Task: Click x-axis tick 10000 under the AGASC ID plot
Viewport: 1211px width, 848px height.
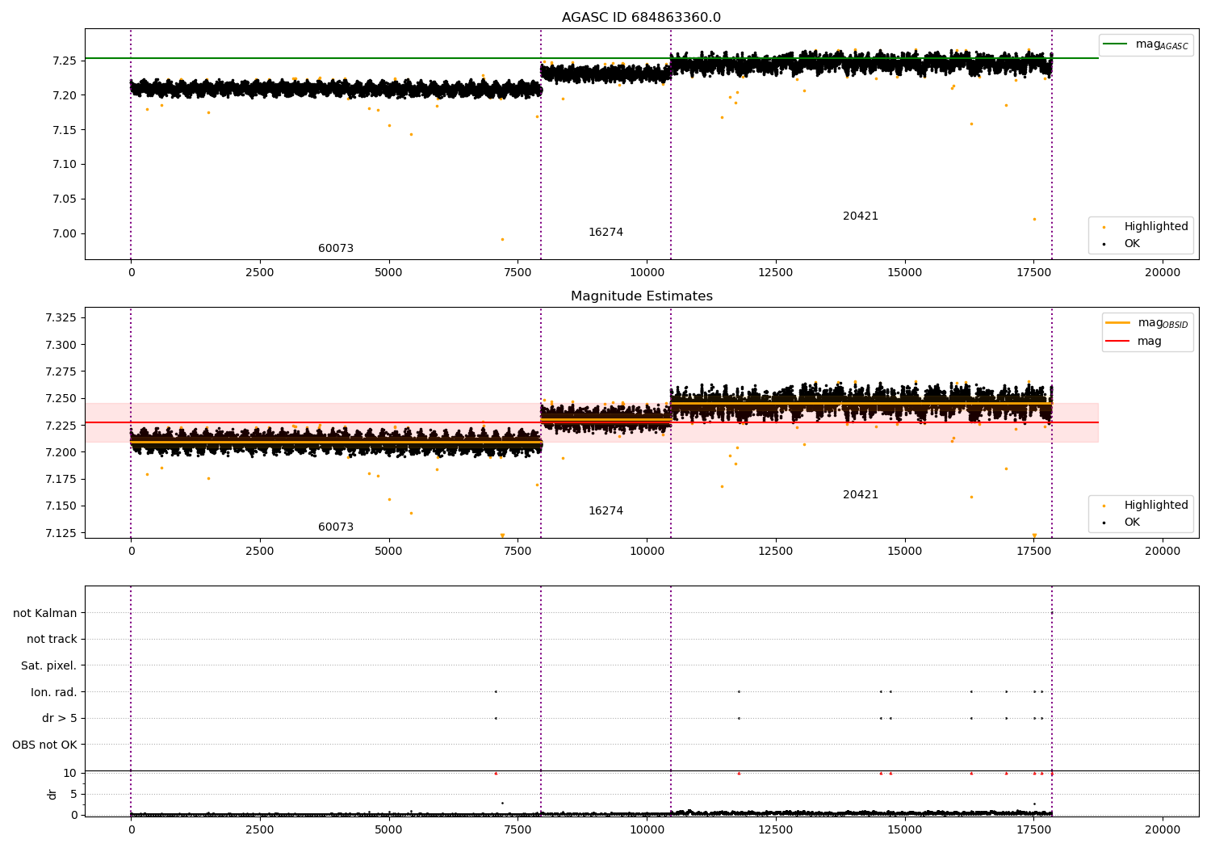Action: [x=647, y=273]
